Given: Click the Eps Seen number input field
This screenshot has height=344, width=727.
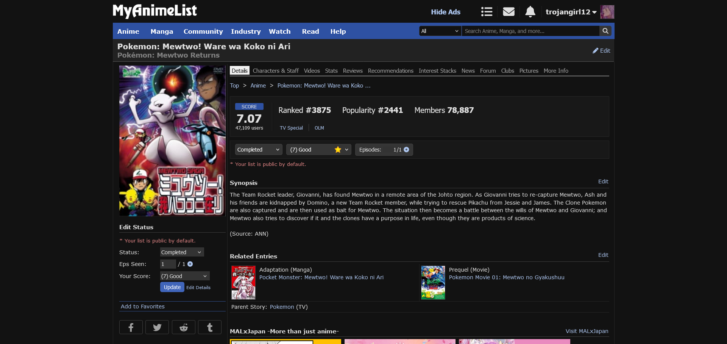Looking at the screenshot, I should coord(168,264).
